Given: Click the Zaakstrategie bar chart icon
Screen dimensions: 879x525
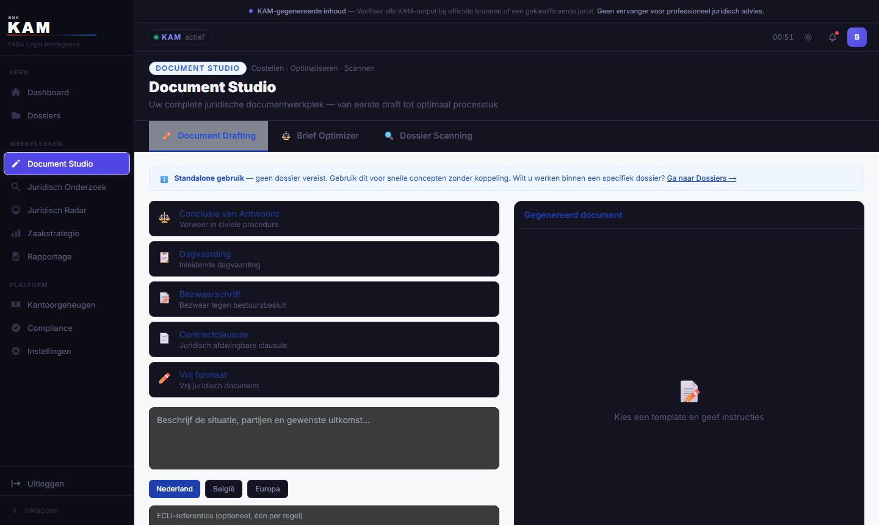Looking at the screenshot, I should [16, 233].
